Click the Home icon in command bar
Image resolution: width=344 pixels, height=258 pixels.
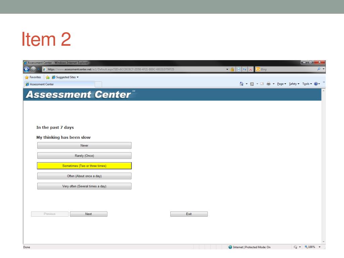click(241, 84)
